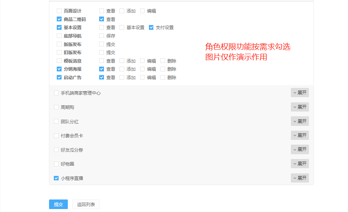
Task: Enable the 模板消息 permission checkbox
Action: tap(59, 61)
